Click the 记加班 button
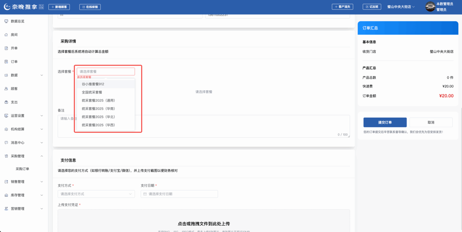Screen dimensions: 462x232 pyautogui.click(x=372, y=7)
